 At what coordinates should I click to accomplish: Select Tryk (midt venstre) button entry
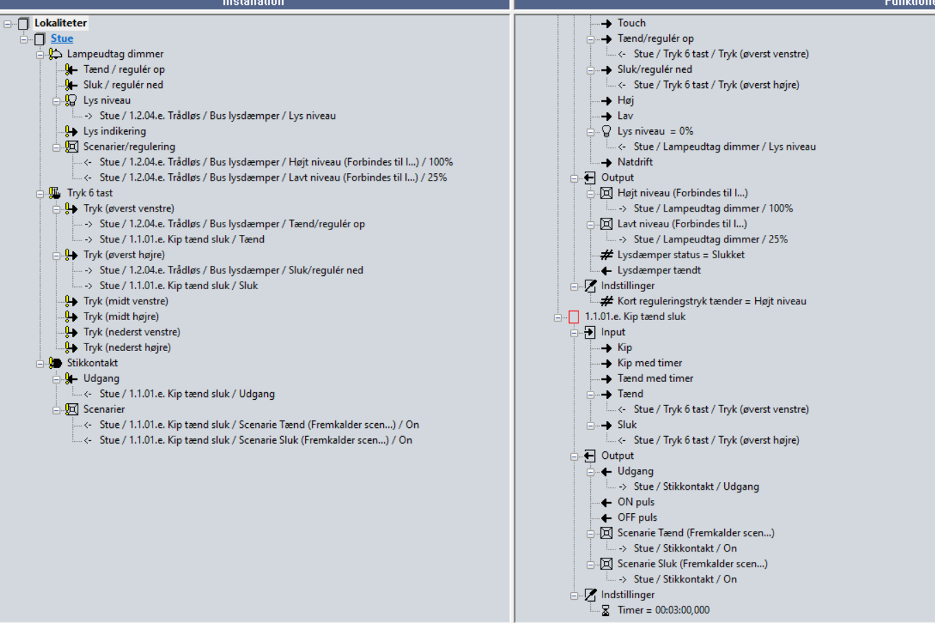[126, 301]
